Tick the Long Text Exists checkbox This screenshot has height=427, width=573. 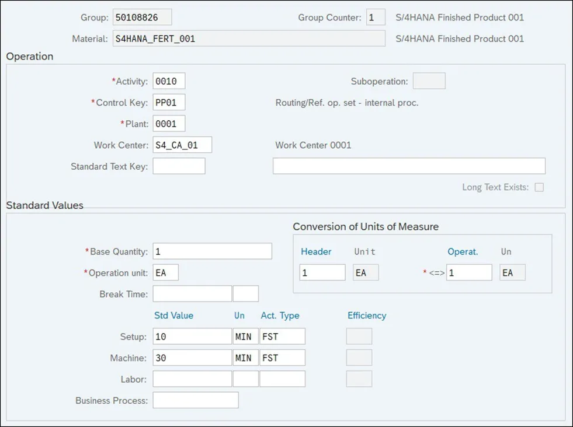539,187
